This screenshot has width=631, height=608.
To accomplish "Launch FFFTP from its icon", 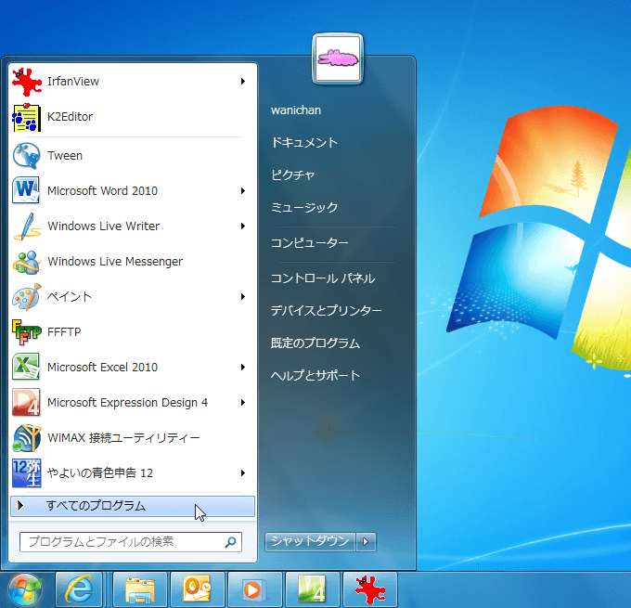I will [27, 331].
